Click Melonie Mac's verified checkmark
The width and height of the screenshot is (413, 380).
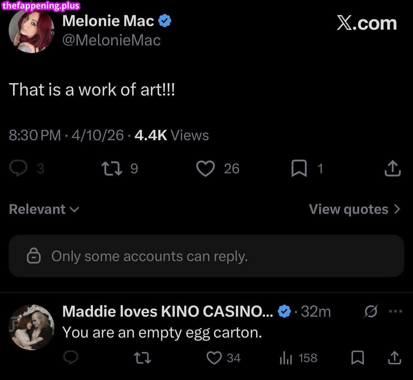[x=165, y=21]
